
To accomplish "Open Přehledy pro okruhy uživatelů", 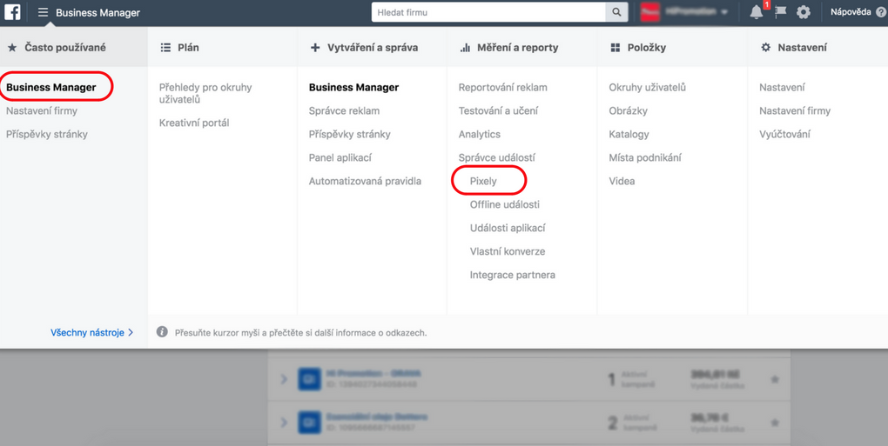I will pos(205,94).
